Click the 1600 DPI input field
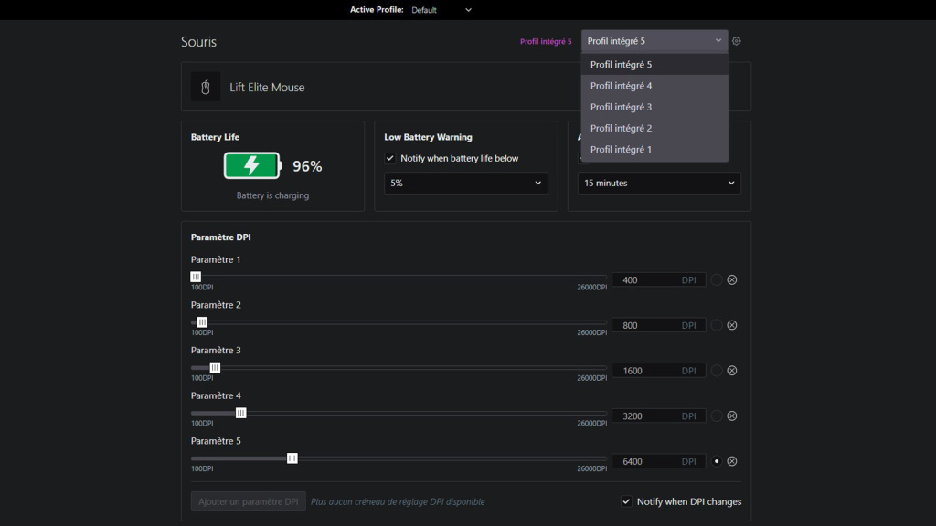Screen dimensions: 936x526 pyautogui.click(x=659, y=371)
